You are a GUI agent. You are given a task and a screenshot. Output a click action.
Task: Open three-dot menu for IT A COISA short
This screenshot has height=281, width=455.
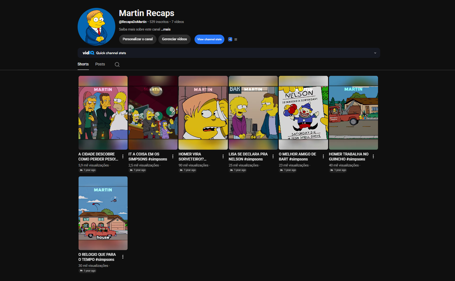pyautogui.click(x=173, y=156)
